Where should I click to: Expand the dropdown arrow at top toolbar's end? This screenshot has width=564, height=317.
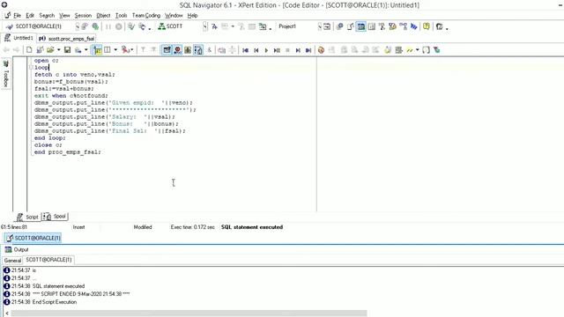click(447, 28)
